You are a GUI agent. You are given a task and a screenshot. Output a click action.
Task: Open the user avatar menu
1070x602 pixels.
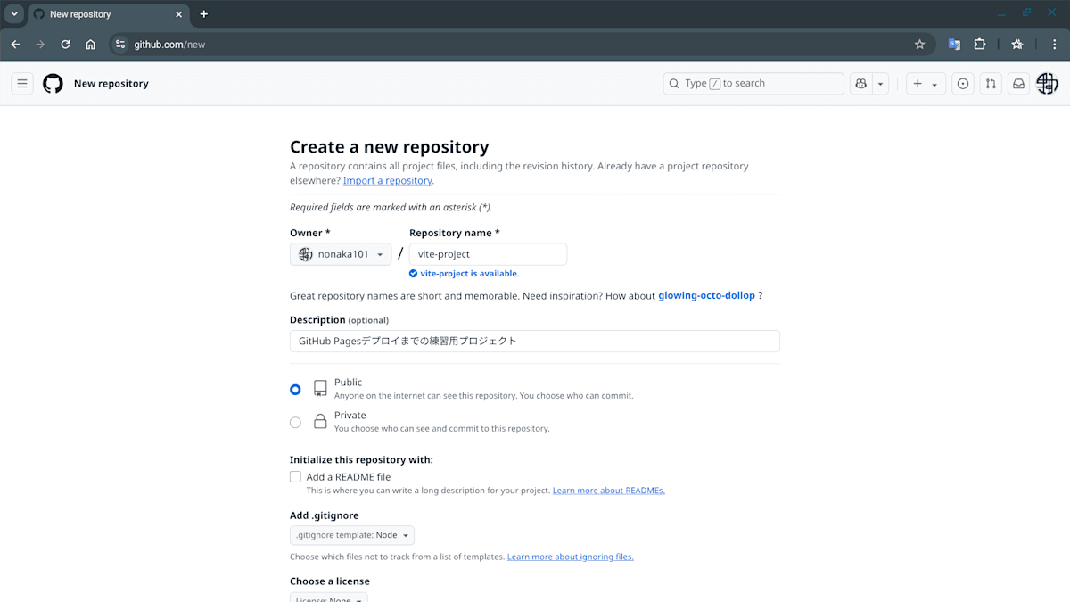pos(1047,84)
